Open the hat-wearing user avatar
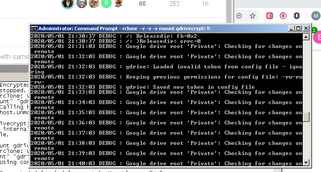Screen dimensions: 321x172 tap(94, 3)
